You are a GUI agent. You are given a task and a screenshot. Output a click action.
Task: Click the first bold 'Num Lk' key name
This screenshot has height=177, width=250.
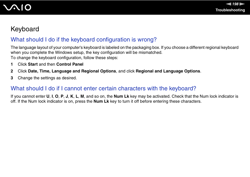pyautogui.click(x=121, y=96)
